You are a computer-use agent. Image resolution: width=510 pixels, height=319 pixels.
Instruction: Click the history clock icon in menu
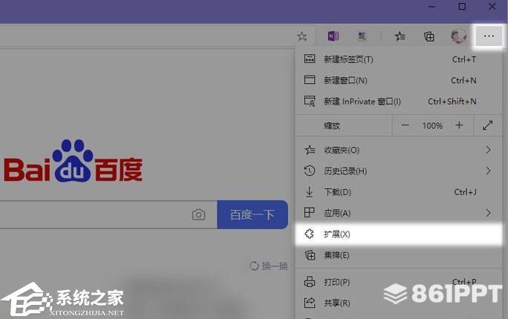[310, 171]
